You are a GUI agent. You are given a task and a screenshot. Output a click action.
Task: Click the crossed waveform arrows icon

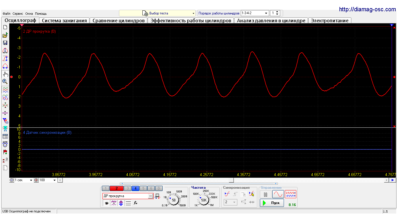pos(5,105)
